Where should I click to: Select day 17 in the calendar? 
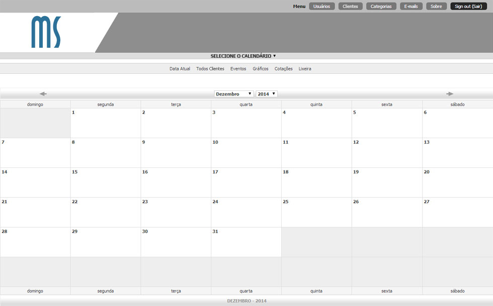coord(246,182)
